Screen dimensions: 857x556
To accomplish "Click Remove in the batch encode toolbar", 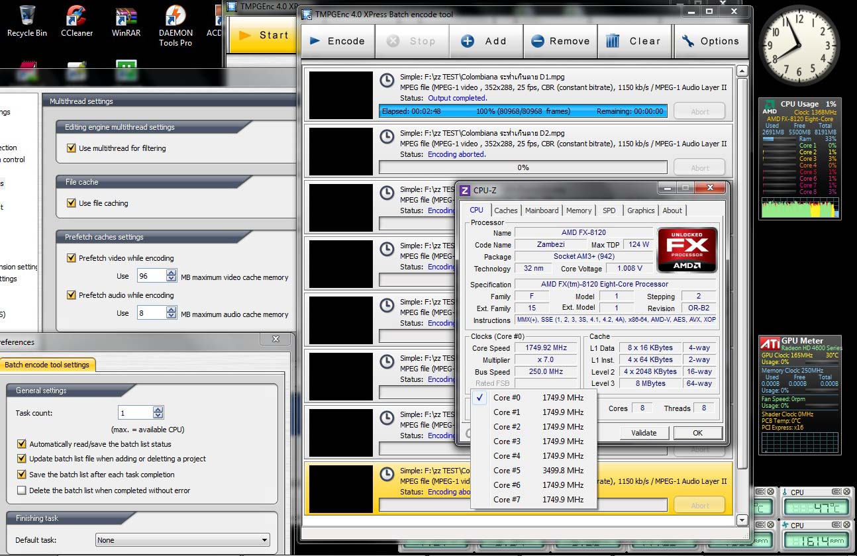I will pyautogui.click(x=560, y=41).
